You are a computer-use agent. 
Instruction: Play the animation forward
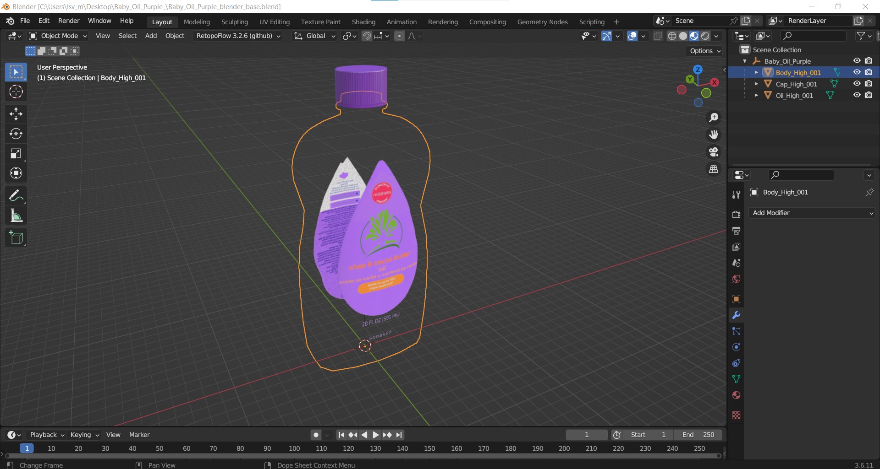point(375,435)
